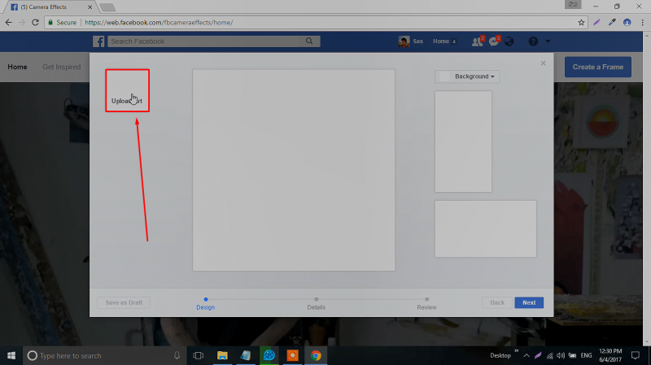This screenshot has width=651, height=365.
Task: Open the Windows Start menu
Action: point(11,356)
